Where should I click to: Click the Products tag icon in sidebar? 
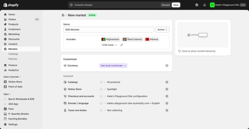click(5, 24)
